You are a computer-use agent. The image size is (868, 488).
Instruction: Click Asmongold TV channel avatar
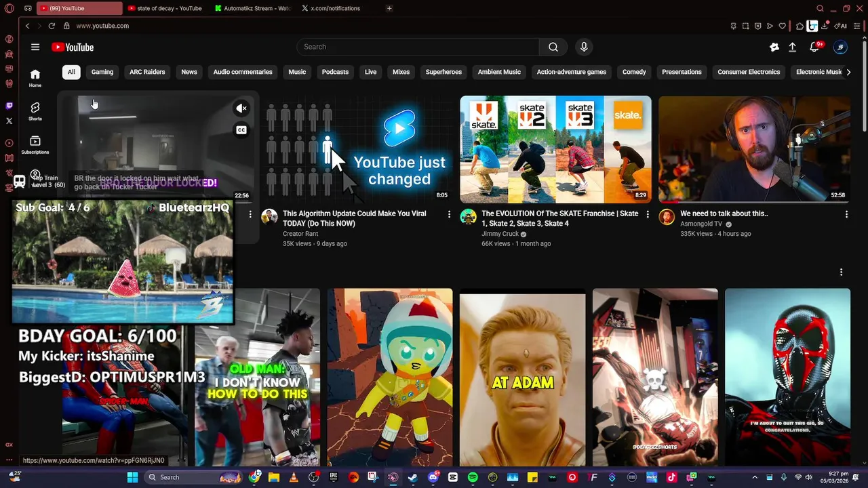667,217
